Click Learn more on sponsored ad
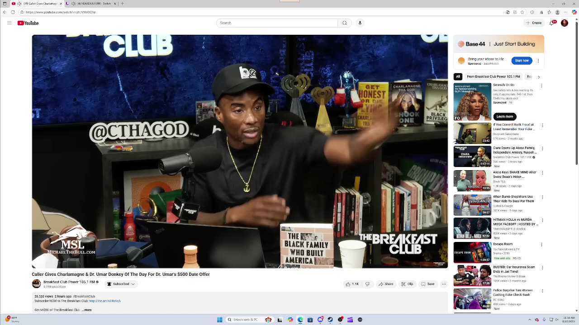This screenshot has width=579, height=325. pyautogui.click(x=505, y=116)
